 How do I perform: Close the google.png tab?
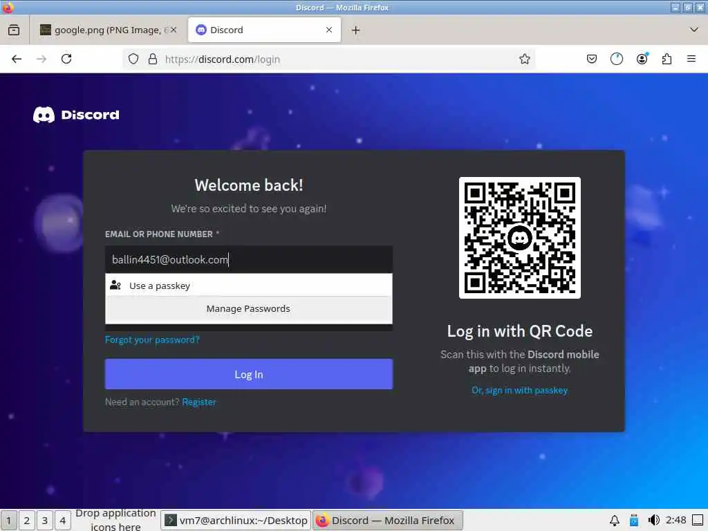[174, 30]
